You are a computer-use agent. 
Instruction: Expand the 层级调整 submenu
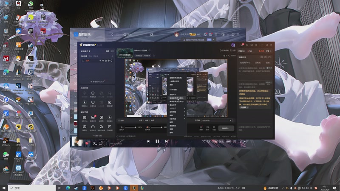(x=177, y=112)
